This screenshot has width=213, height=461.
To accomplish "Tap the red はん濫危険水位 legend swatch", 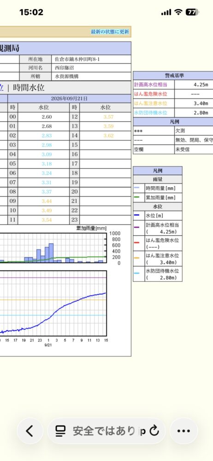I will pos(136,243).
